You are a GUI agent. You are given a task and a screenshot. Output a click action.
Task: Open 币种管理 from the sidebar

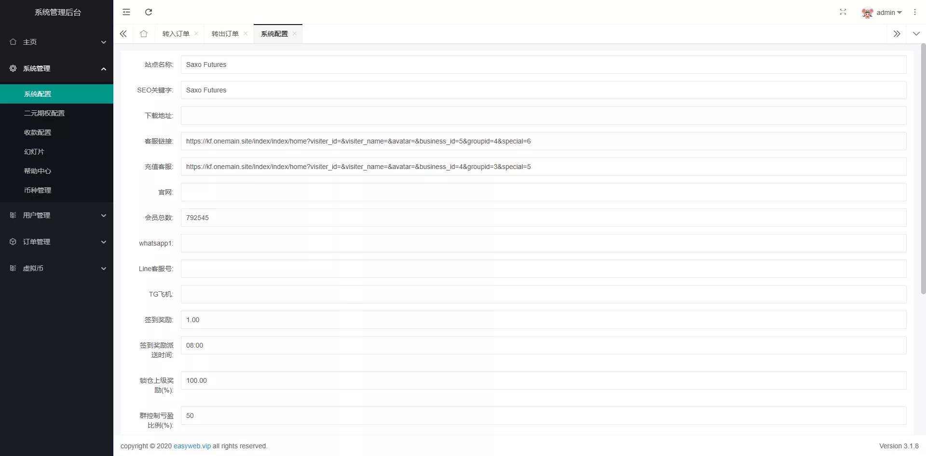click(x=38, y=190)
